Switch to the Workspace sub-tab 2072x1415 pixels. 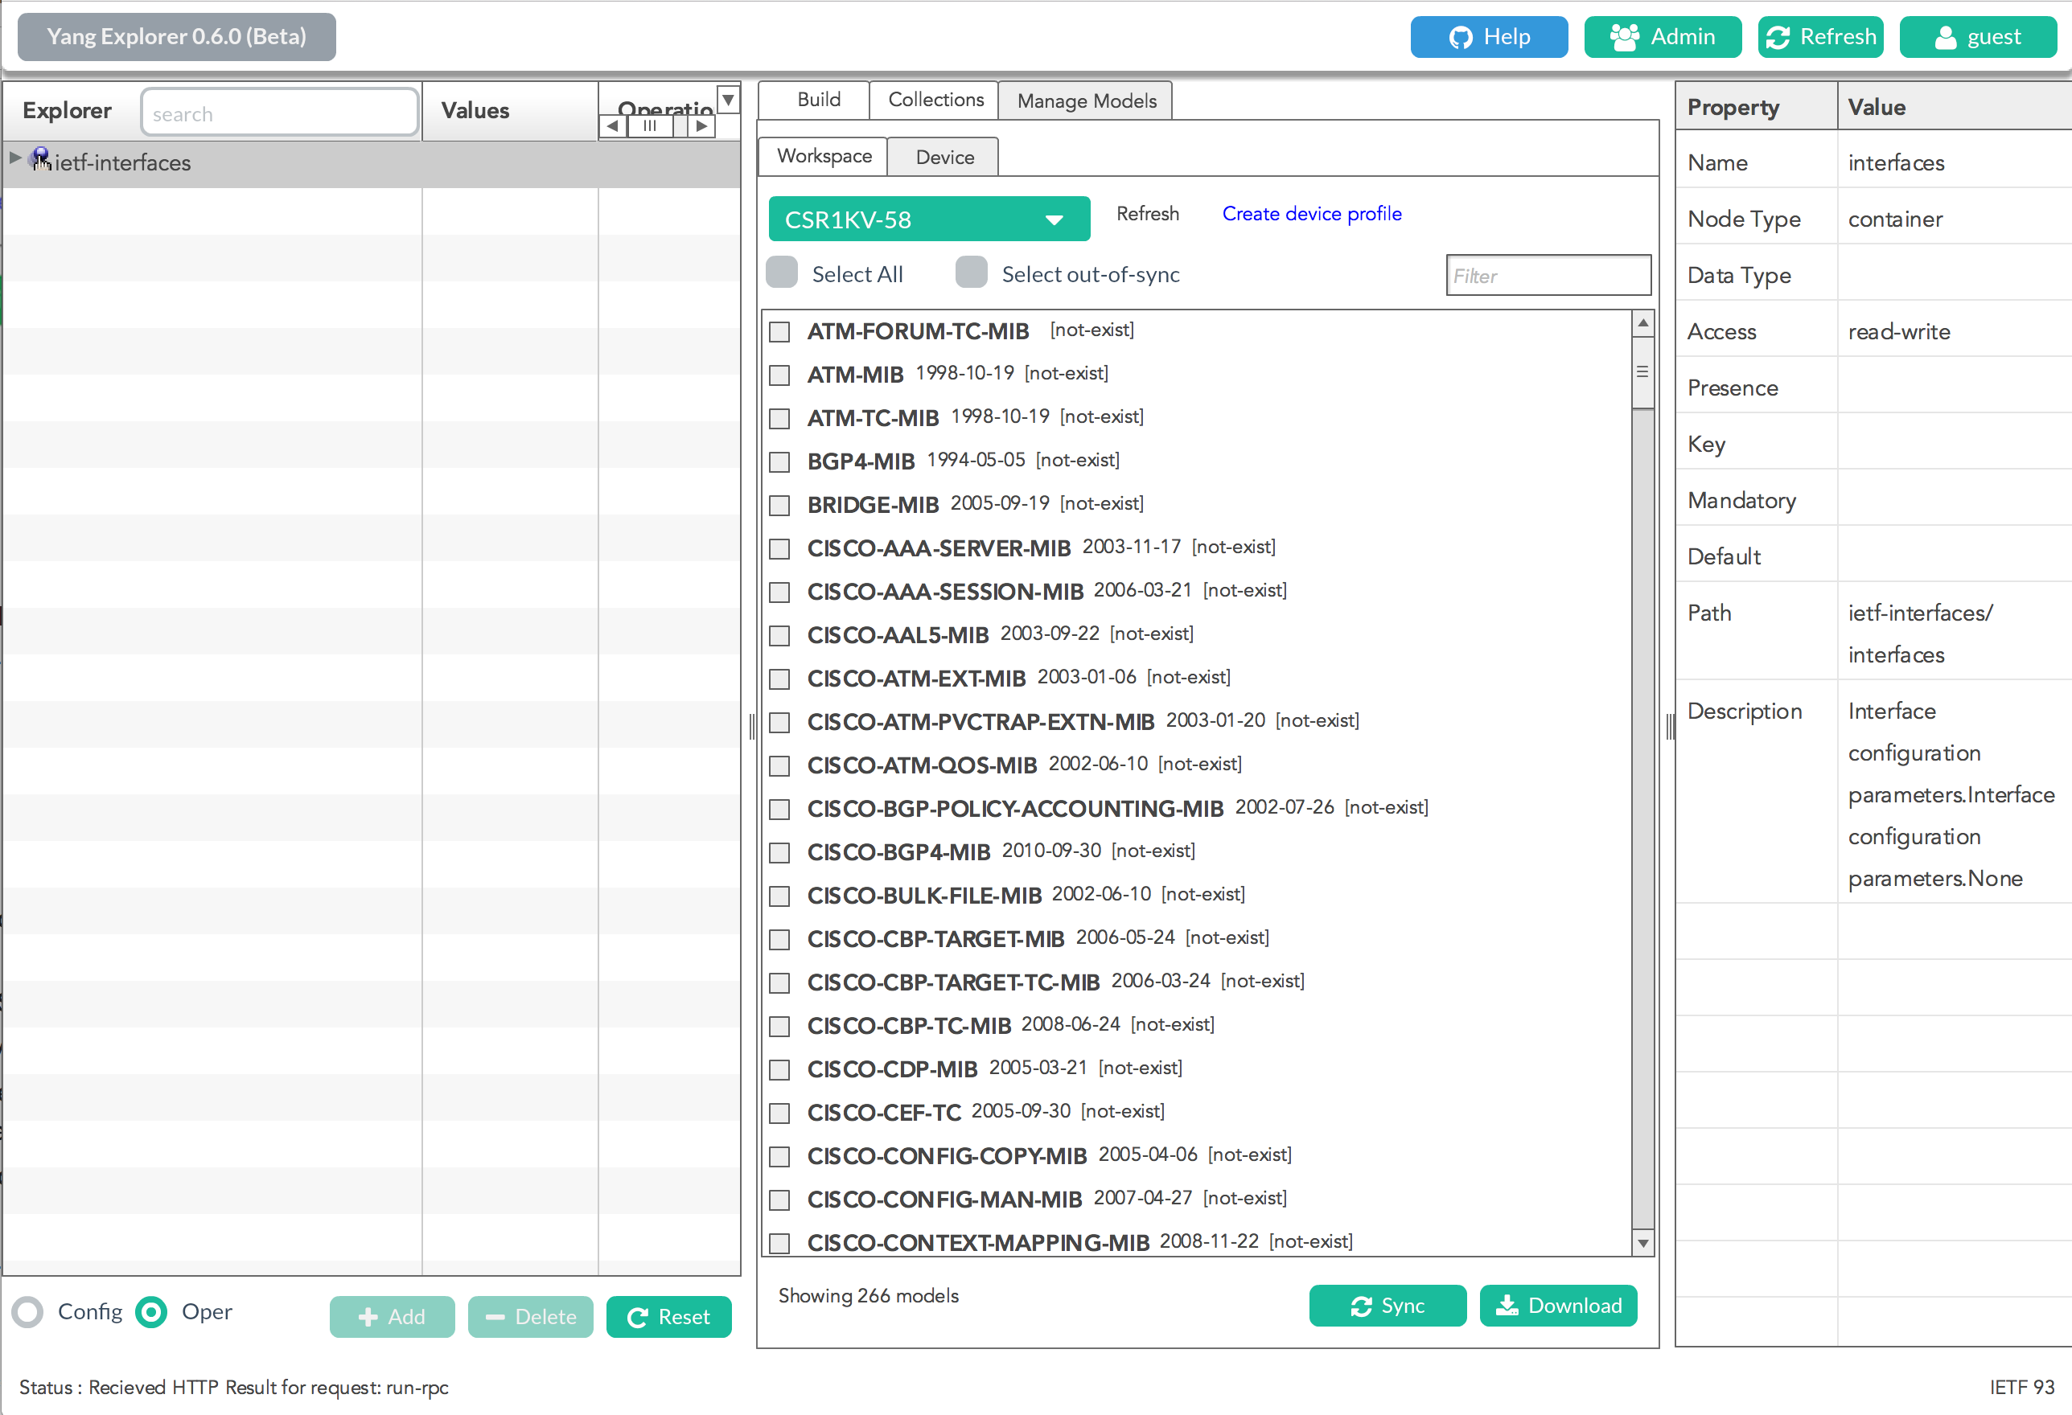pyautogui.click(x=824, y=157)
